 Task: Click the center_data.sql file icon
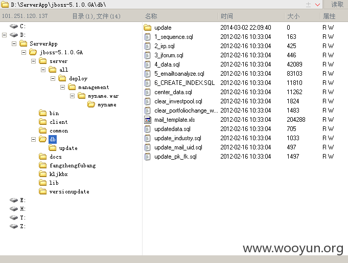147,92
